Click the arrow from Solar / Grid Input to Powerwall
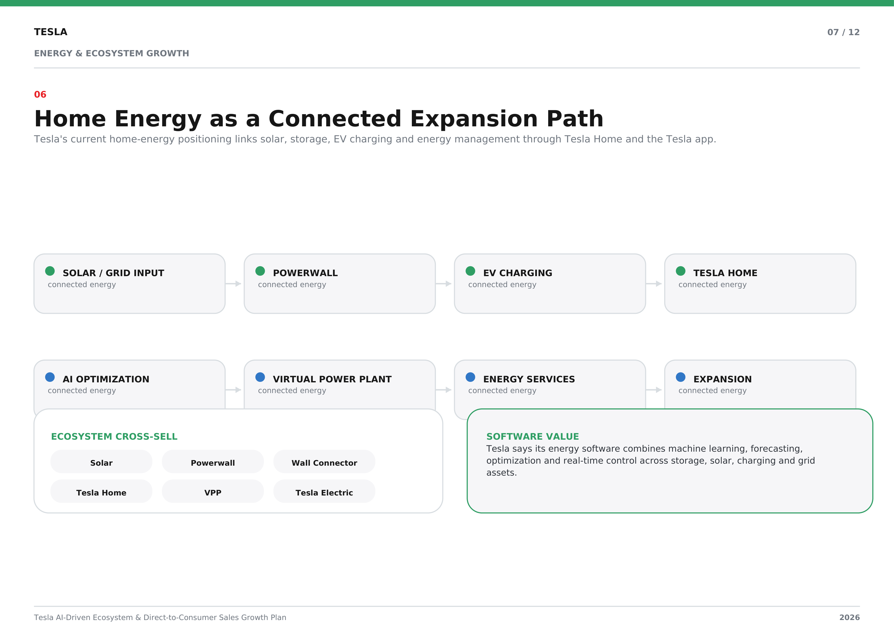894x632 pixels. click(x=234, y=284)
